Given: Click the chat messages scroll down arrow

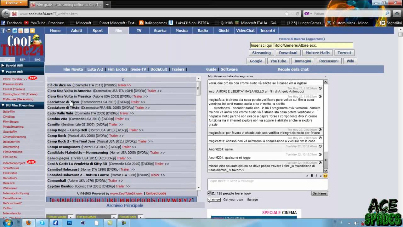Looking at the screenshot, I should click(326, 171).
